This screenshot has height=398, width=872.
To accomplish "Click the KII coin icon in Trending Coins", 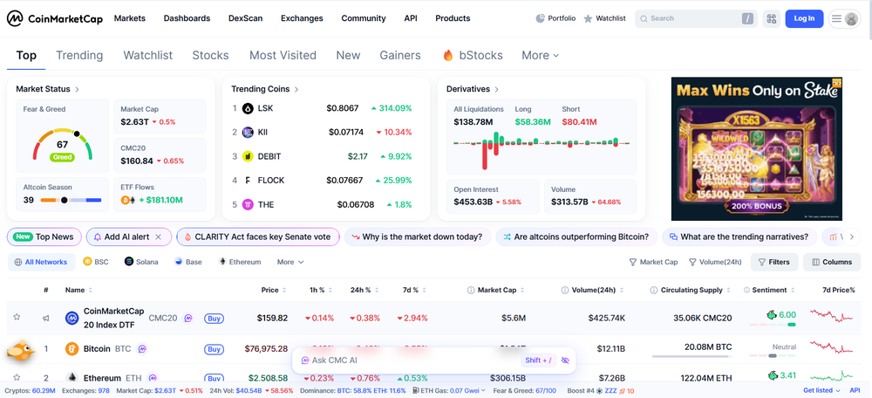I will 248,132.
